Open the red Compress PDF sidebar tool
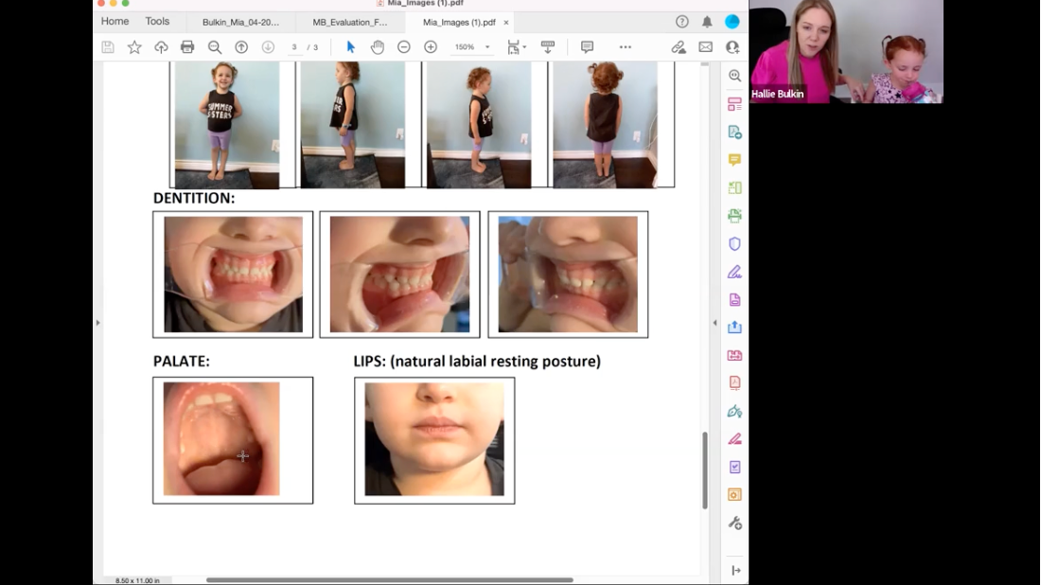The image size is (1041, 585). click(x=735, y=383)
